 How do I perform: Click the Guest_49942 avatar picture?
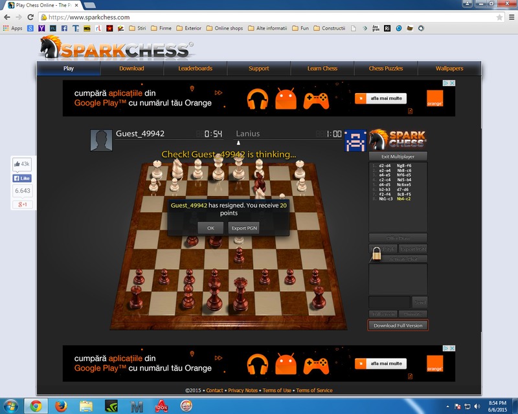[102, 140]
